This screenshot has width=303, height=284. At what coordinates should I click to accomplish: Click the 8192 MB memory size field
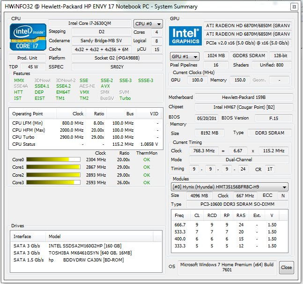coord(209,133)
